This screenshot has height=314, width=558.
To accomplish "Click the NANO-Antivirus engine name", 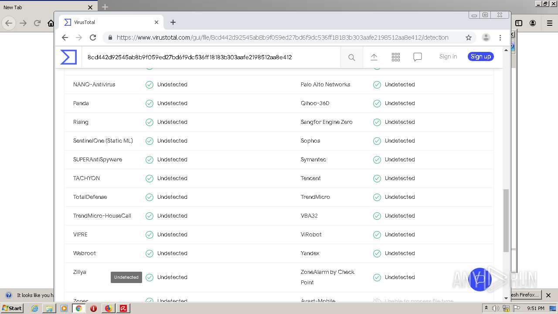I will click(x=94, y=85).
